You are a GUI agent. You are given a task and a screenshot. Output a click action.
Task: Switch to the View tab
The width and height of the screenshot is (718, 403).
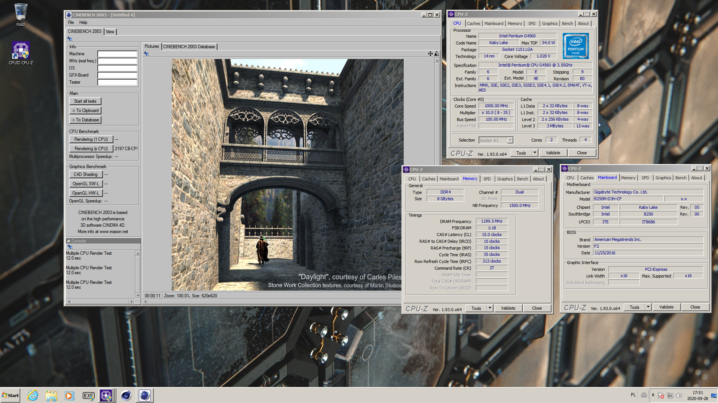110,32
